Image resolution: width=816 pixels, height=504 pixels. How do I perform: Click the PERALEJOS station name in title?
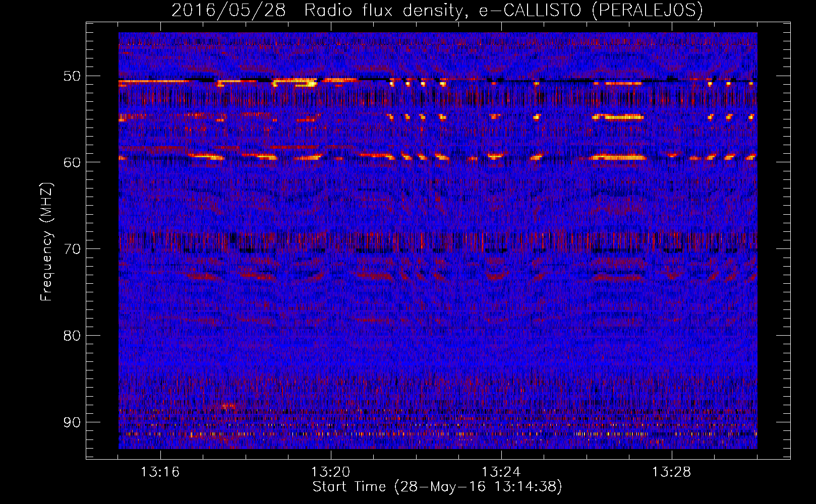coord(647,10)
